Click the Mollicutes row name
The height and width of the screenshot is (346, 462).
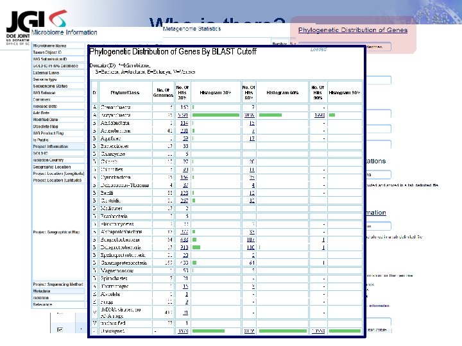point(112,209)
